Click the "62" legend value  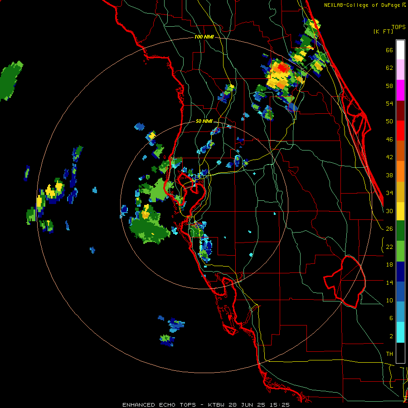click(389, 68)
